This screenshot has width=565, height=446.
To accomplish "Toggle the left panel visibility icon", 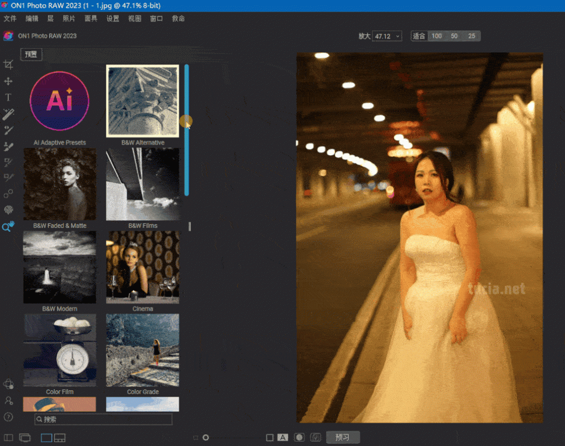I will [x=8, y=438].
